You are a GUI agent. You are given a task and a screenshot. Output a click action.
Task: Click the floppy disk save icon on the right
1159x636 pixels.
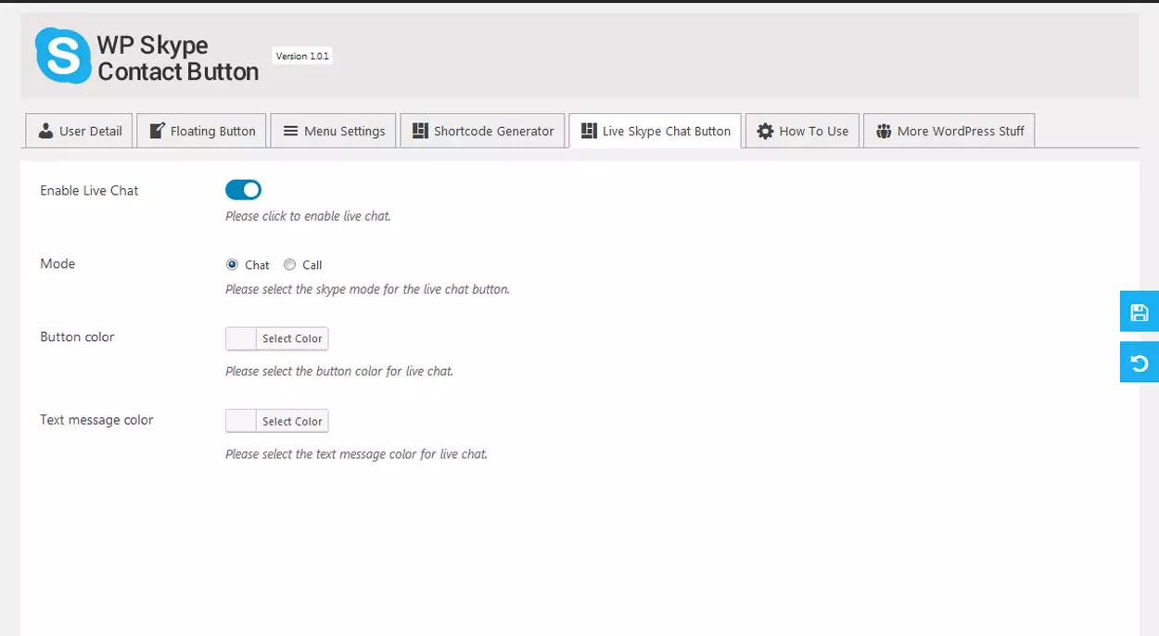coord(1139,312)
